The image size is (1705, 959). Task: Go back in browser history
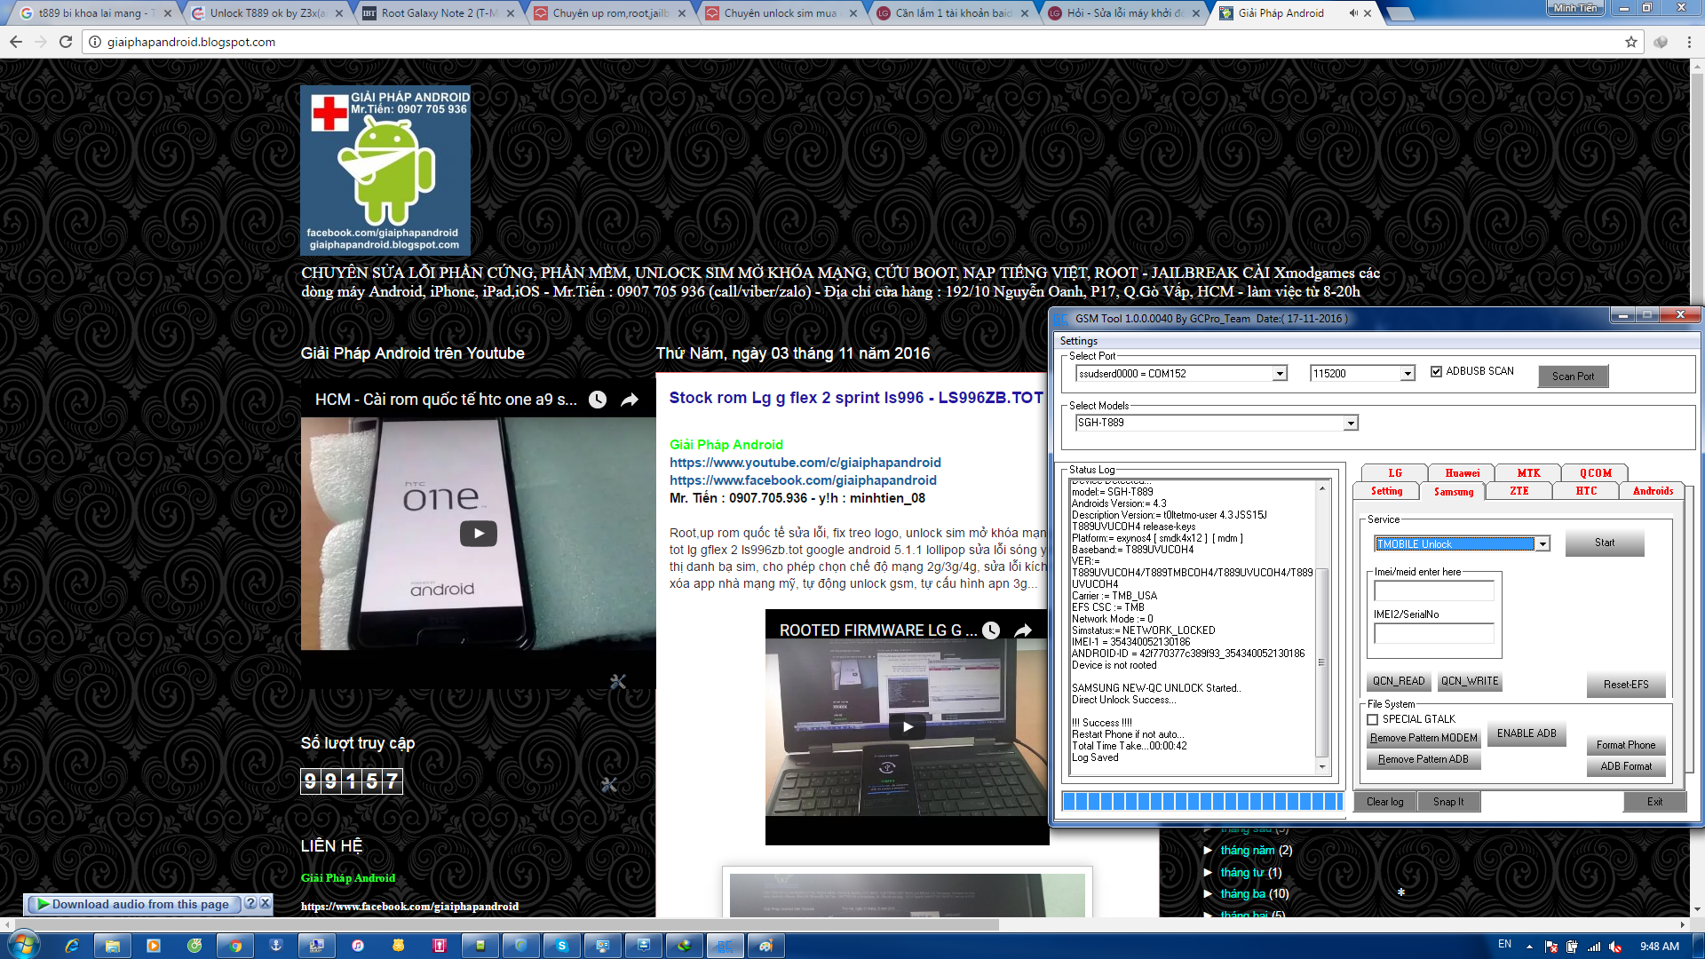point(16,42)
